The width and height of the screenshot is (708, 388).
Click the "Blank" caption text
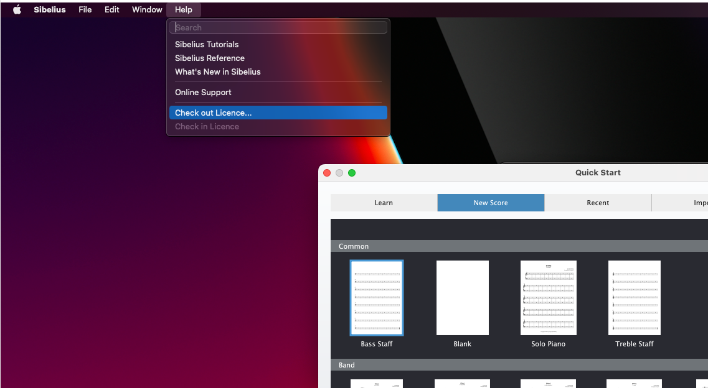(463, 344)
